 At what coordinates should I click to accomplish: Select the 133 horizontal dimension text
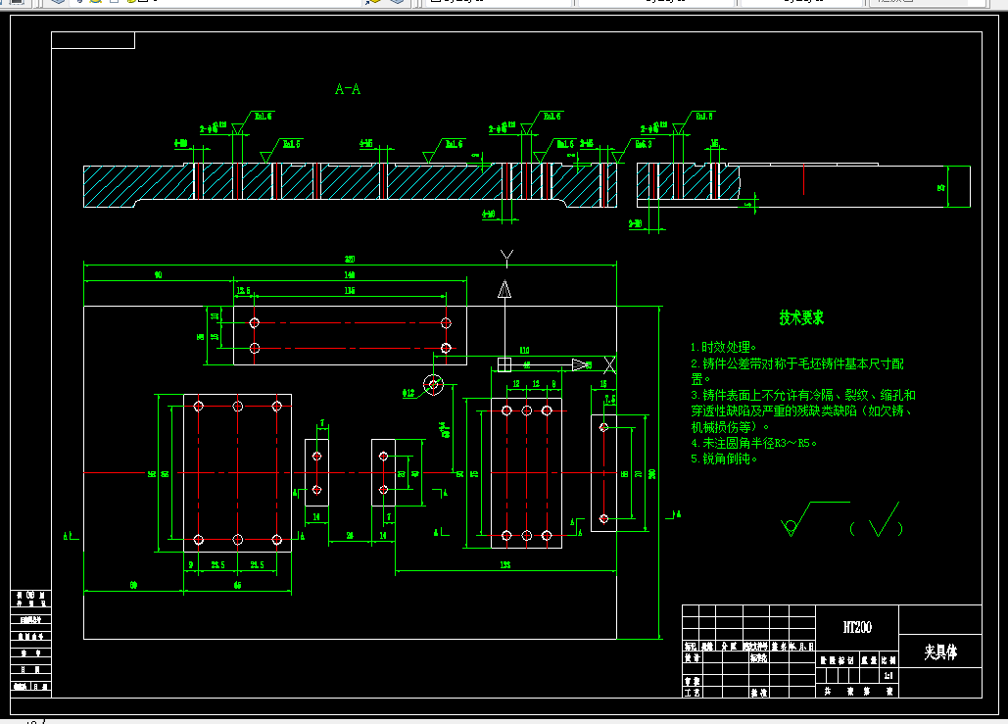tap(505, 564)
